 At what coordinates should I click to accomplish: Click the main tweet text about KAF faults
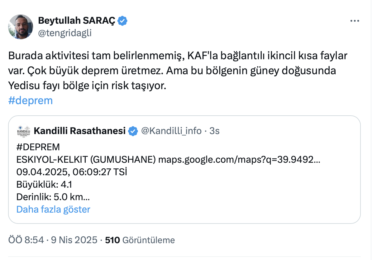tap(178, 71)
